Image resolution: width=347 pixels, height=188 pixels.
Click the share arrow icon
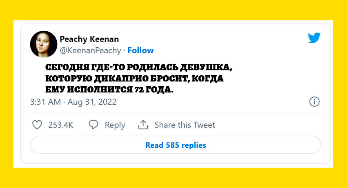143,125
